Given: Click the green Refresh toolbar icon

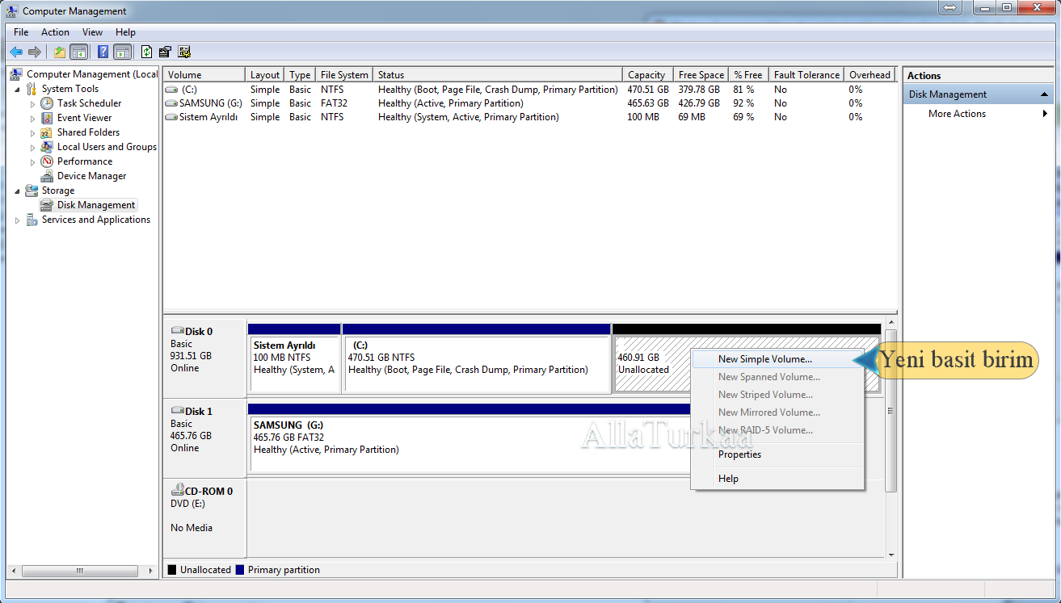Looking at the screenshot, I should (146, 52).
